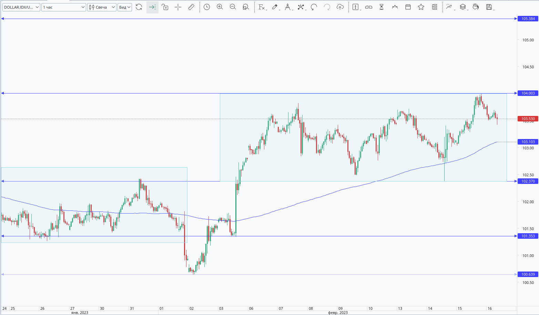Viewport: 539px width, 315px height.
Task: Click the red 103.530 current price label
Action: 528,119
